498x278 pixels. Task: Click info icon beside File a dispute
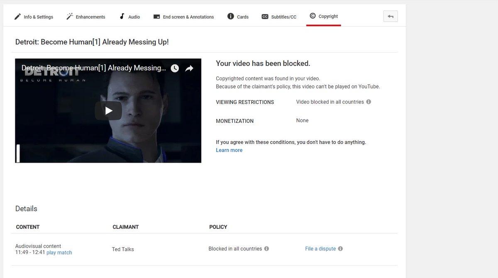click(x=340, y=249)
